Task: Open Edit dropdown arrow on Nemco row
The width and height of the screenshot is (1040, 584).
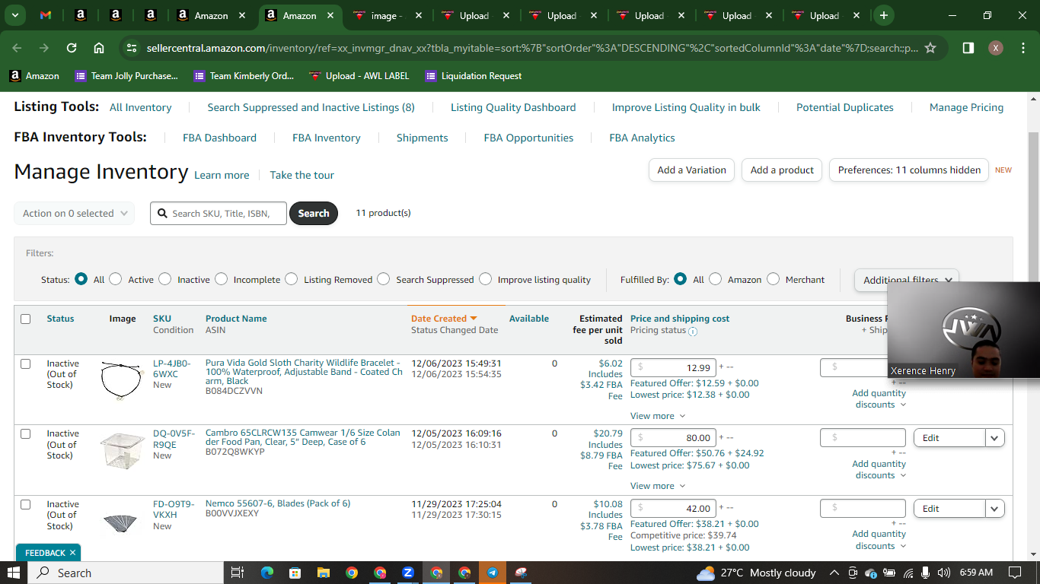Action: (994, 509)
